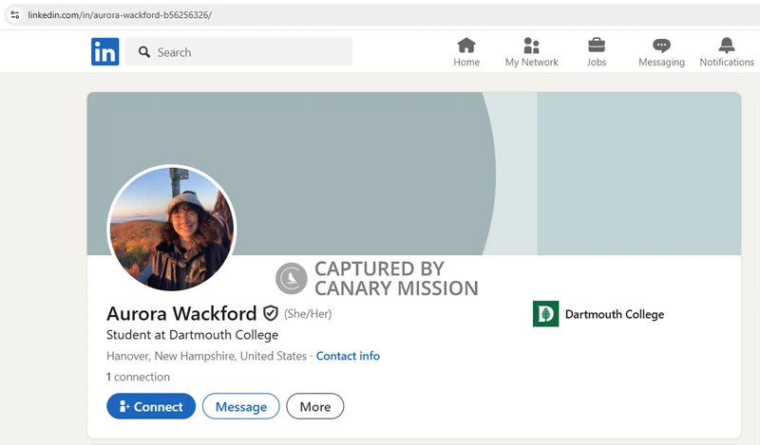Click the (She/Her) pronouns label
This screenshot has height=445, width=760.
click(308, 314)
